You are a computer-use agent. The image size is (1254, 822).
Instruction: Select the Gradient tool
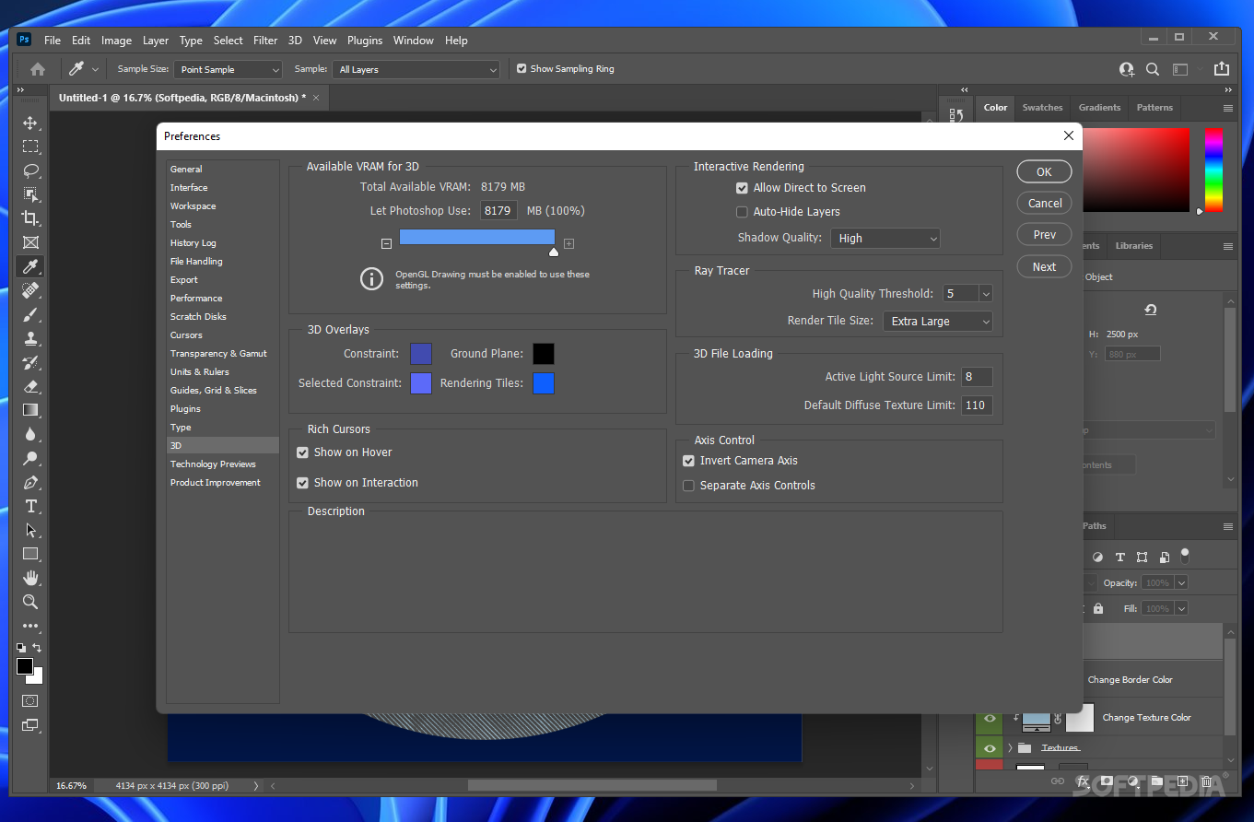coord(30,410)
